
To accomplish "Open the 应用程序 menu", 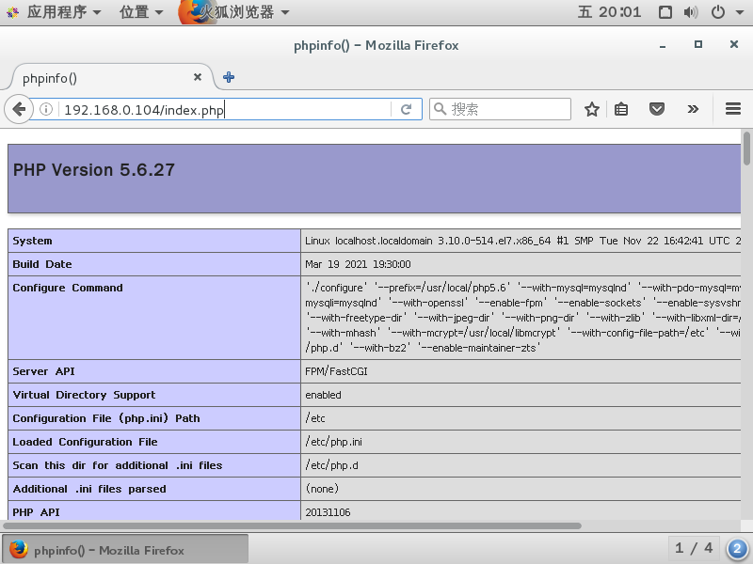I will pyautogui.click(x=64, y=12).
